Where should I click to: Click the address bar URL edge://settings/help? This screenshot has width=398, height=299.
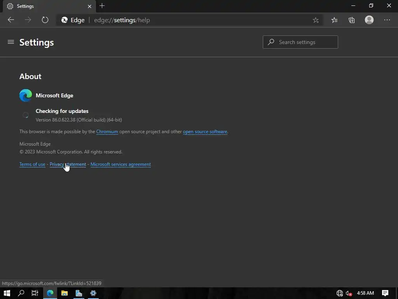coord(122,20)
